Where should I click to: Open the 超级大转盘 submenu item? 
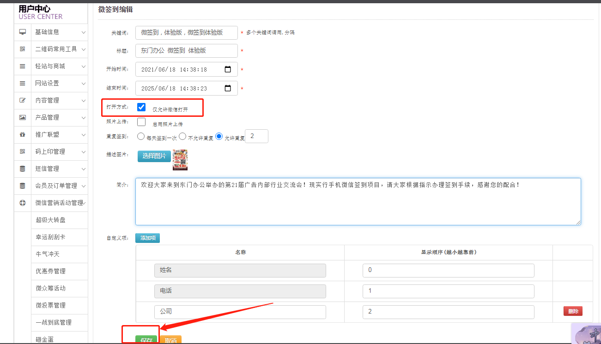tap(50, 220)
